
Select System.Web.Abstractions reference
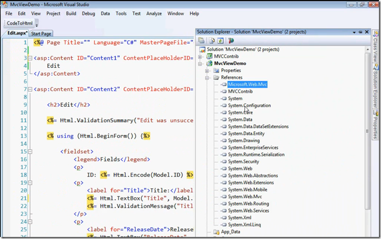(x=253, y=175)
